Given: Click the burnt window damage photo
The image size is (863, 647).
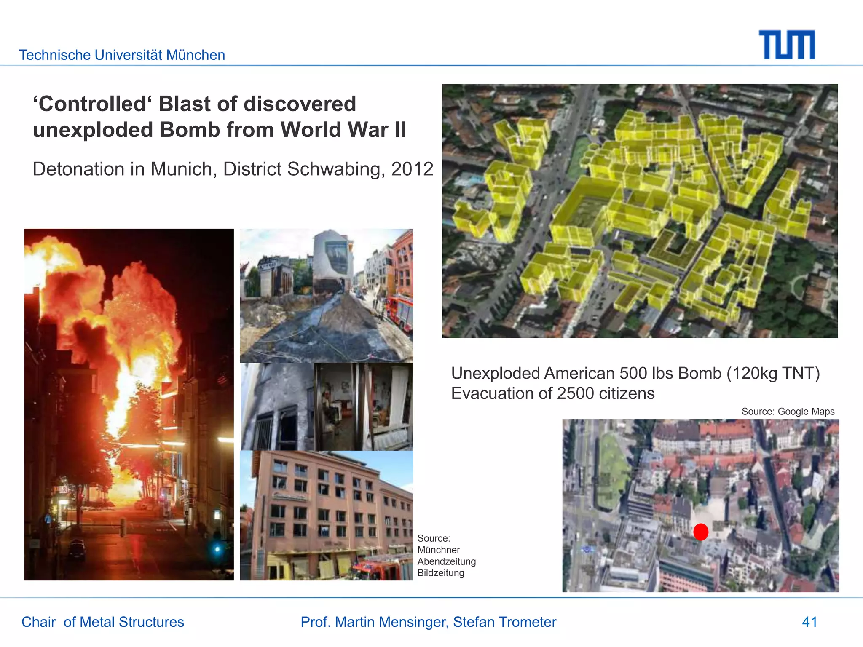Looking at the screenshot, I should coord(277,407).
